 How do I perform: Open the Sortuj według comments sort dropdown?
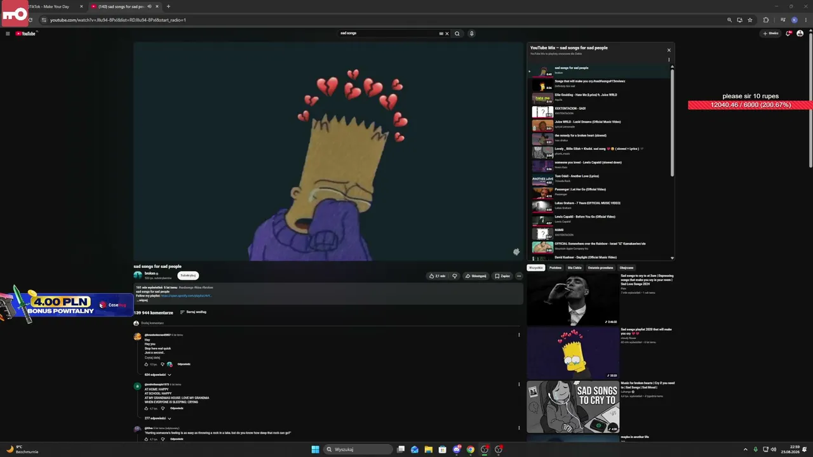(x=193, y=312)
